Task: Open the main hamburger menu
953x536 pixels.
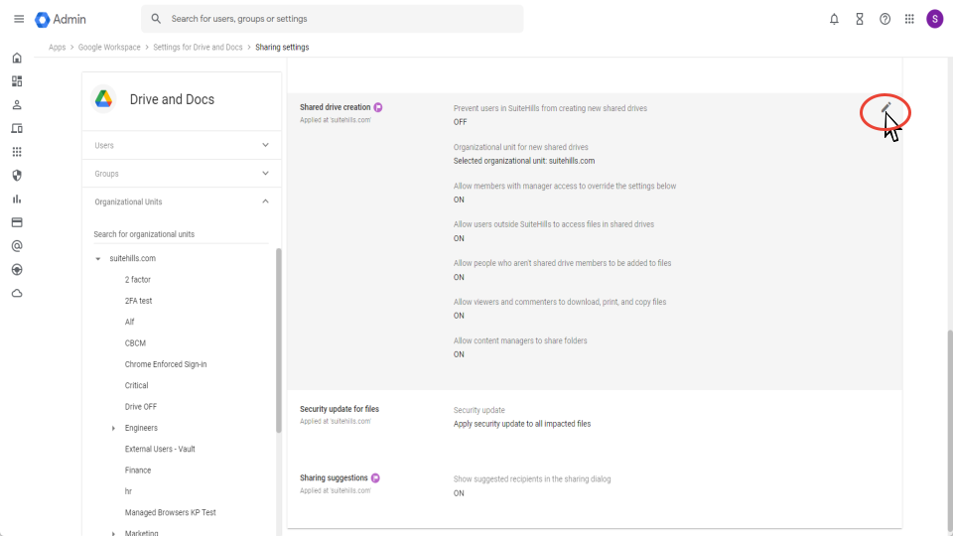Action: tap(19, 19)
